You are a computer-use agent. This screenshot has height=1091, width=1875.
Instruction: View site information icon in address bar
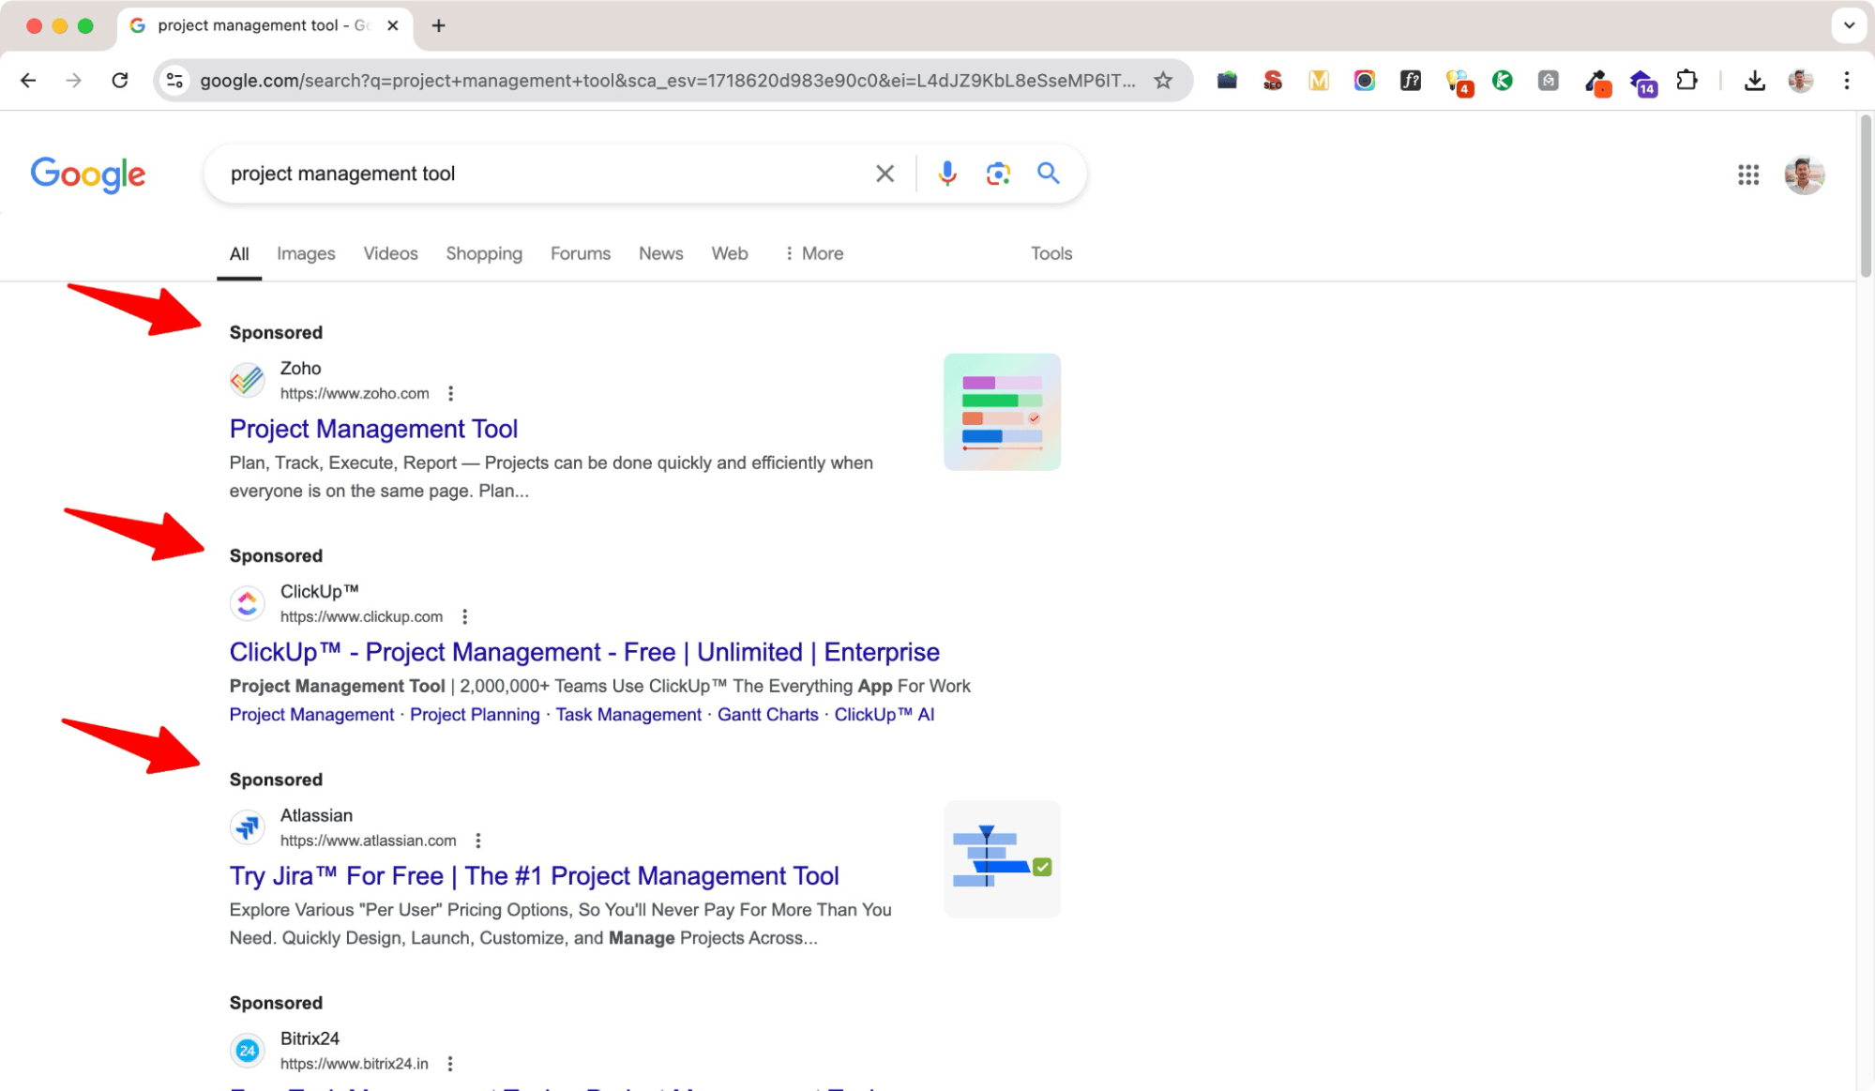175,81
